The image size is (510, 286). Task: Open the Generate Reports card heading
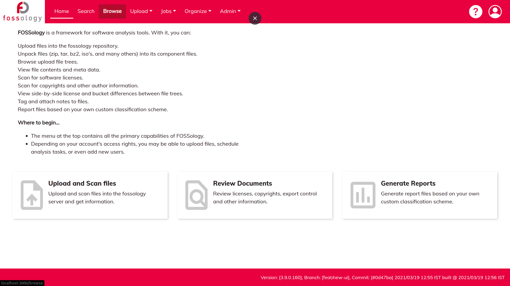coord(408,183)
